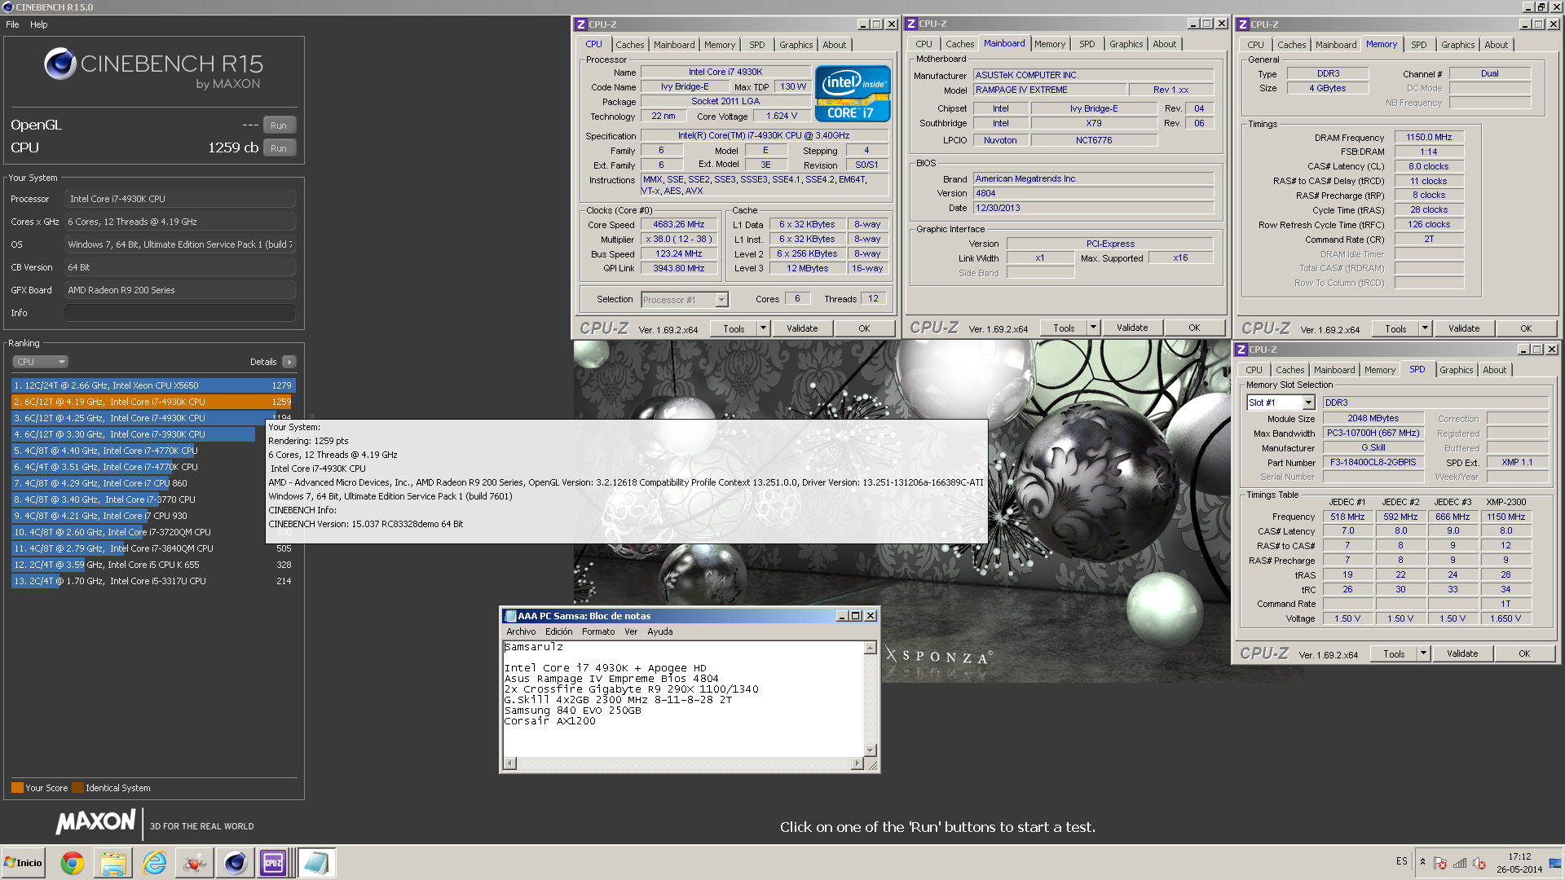The width and height of the screenshot is (1565, 880).
Task: Click the Intel Core i7 inside logo
Action: click(853, 94)
